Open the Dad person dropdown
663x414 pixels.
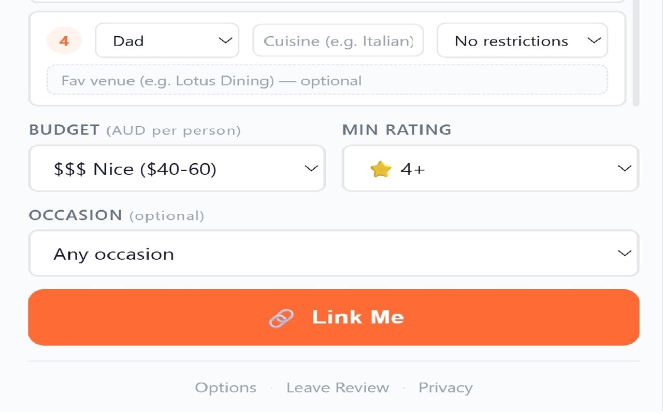(155, 40)
